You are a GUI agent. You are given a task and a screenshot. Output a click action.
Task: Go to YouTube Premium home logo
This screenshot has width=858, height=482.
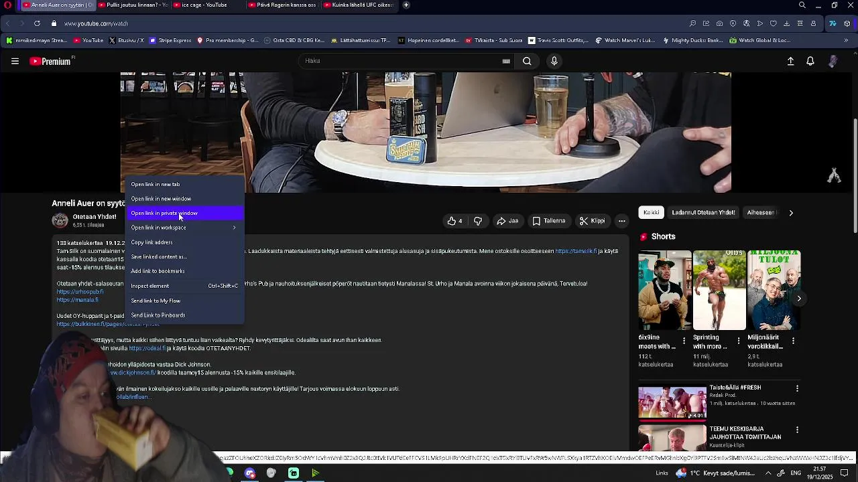52,61
